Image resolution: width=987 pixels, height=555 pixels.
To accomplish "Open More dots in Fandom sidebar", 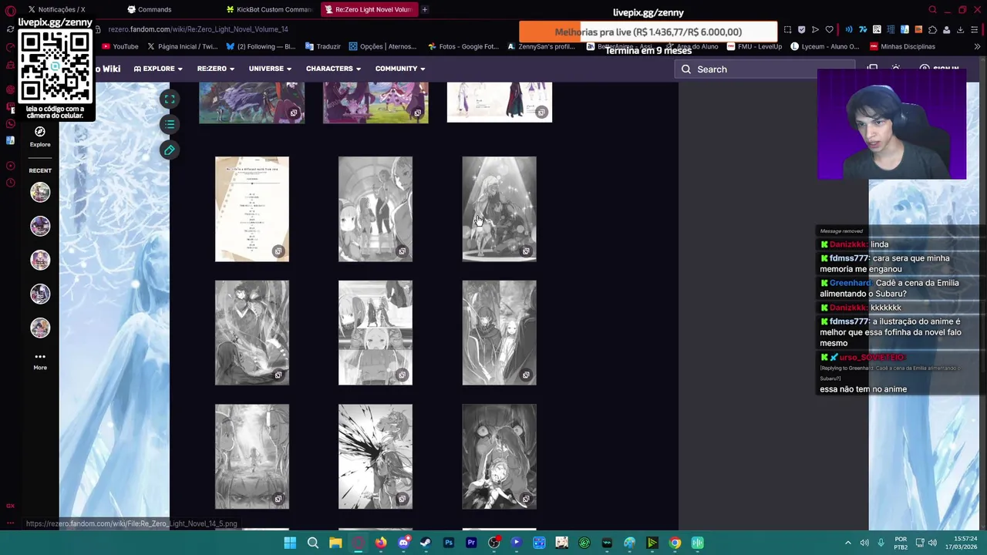I will tap(40, 361).
